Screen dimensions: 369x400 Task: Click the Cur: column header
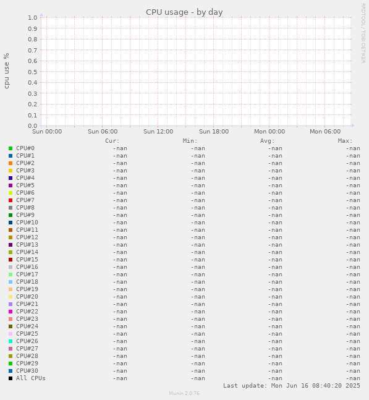112,141
